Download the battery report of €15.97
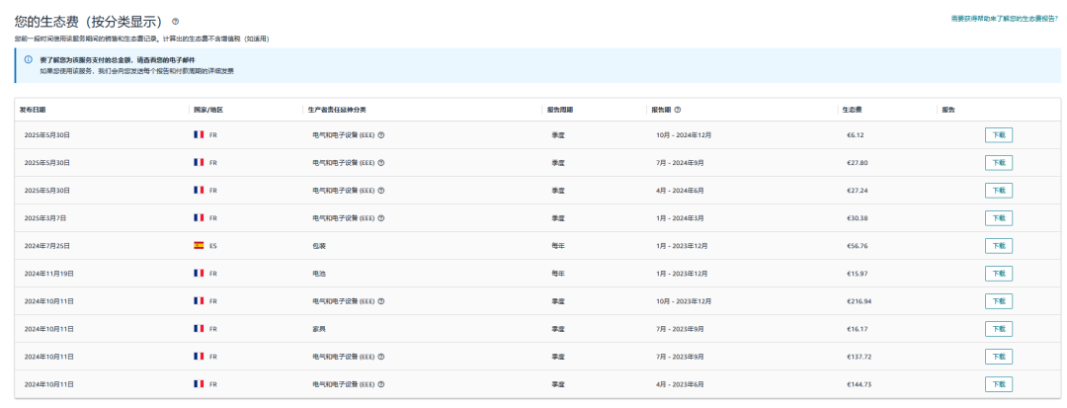The height and width of the screenshot is (408, 1067). click(x=998, y=273)
